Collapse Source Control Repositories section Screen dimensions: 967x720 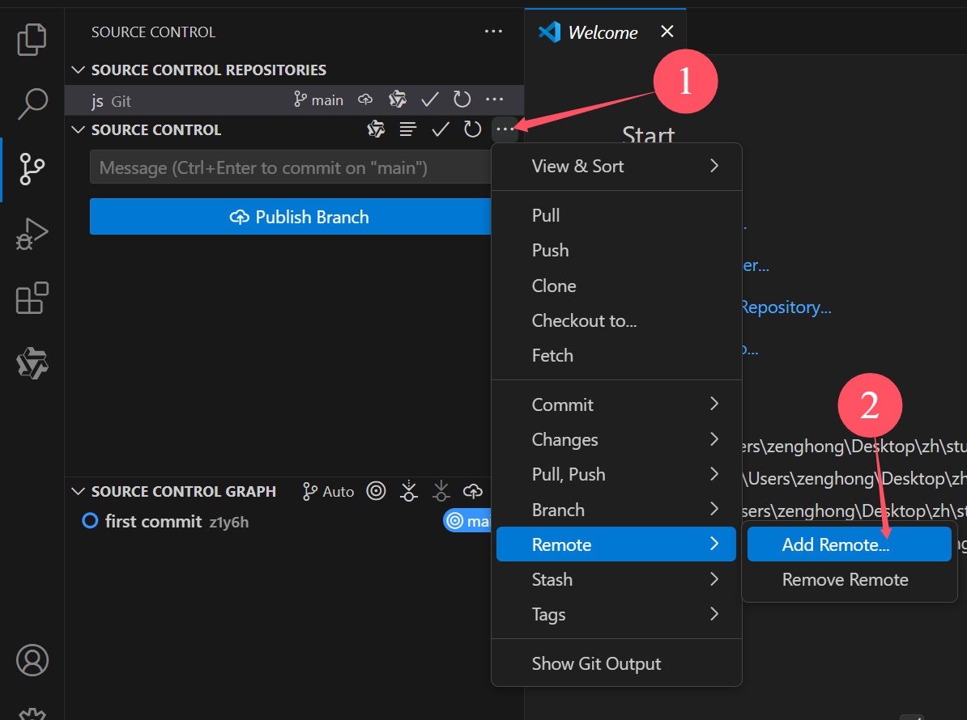click(x=78, y=70)
